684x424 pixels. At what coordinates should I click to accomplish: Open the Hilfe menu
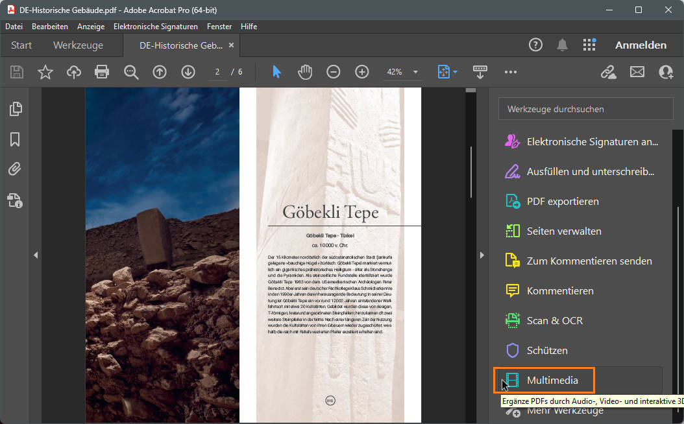(x=249, y=27)
